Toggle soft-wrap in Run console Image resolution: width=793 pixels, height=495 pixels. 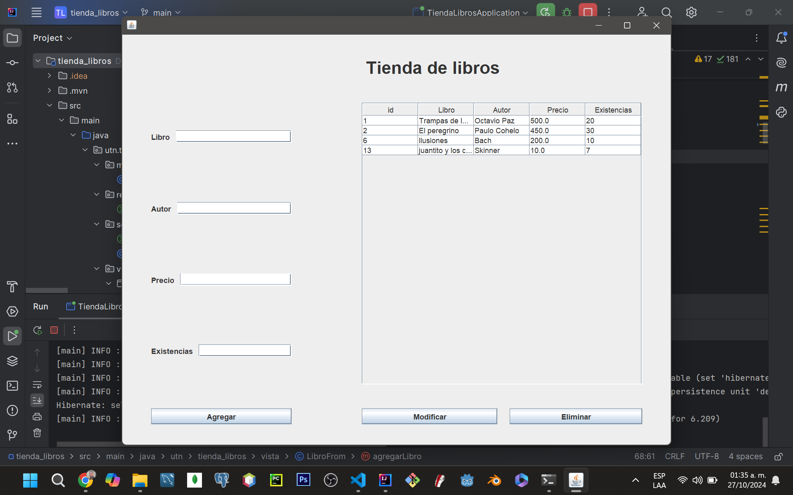pos(37,385)
